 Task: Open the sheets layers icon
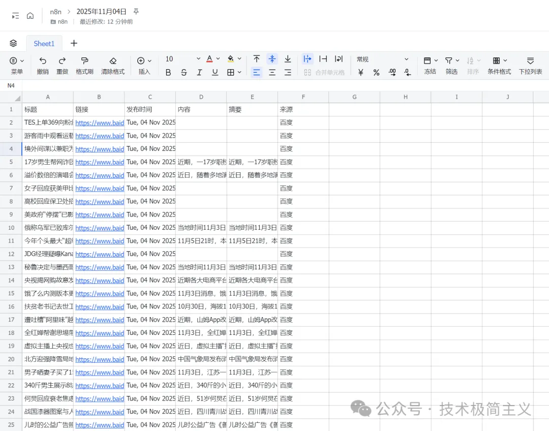point(13,43)
